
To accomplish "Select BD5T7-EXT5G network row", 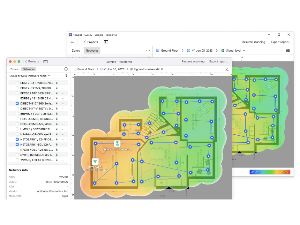I will tap(38, 88).
